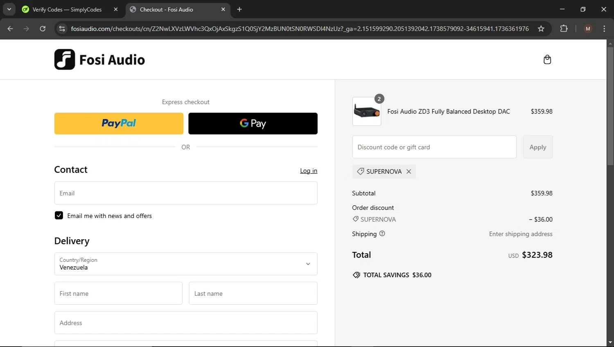Click the Total amount $323.98
The height and width of the screenshot is (347, 614).
[x=537, y=255]
